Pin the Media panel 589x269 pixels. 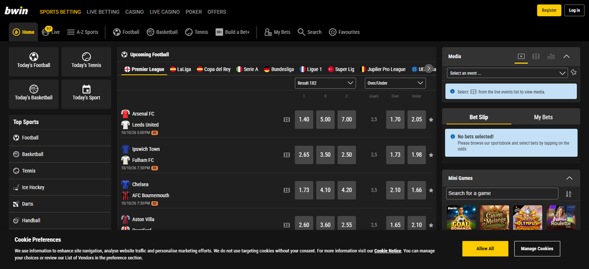click(x=573, y=73)
